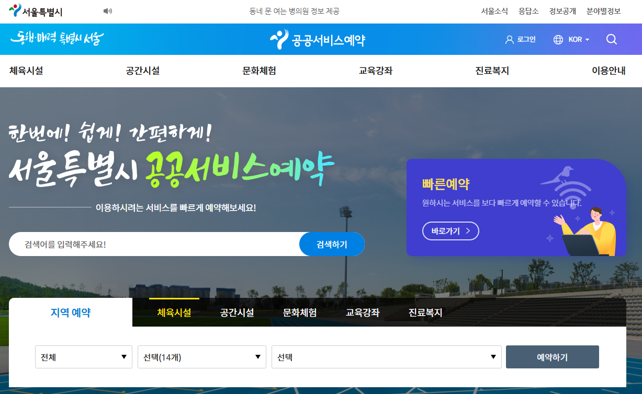The image size is (642, 394).
Task: Open the magnifier search icon in header
Action: click(612, 39)
